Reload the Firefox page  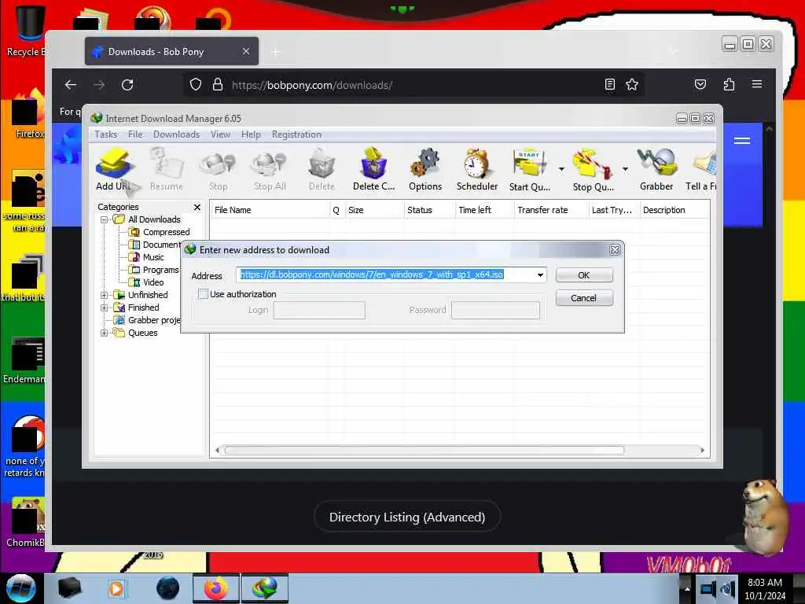pos(127,85)
